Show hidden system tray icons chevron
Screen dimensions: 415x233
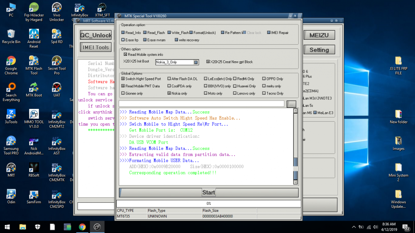coord(354,227)
